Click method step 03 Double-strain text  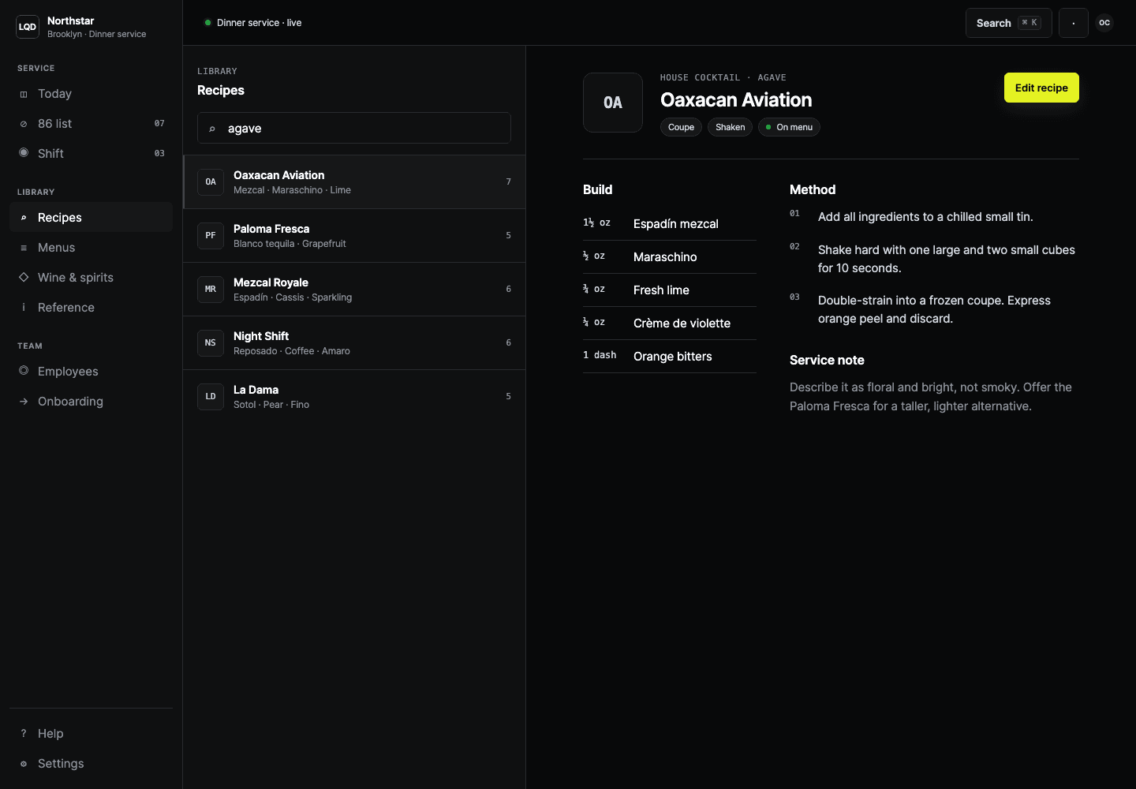click(934, 309)
